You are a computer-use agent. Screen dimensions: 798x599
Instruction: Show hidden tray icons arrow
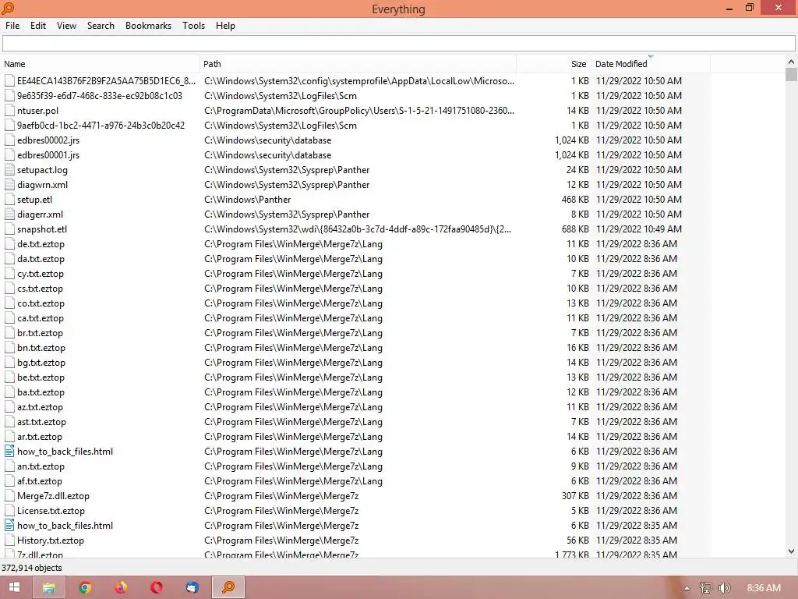point(687,588)
